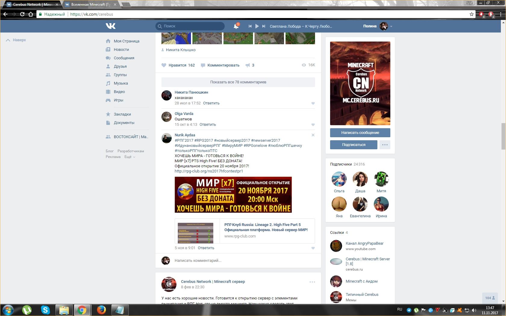
Task: Open the МИР x7 banner image
Action: [x=233, y=195]
